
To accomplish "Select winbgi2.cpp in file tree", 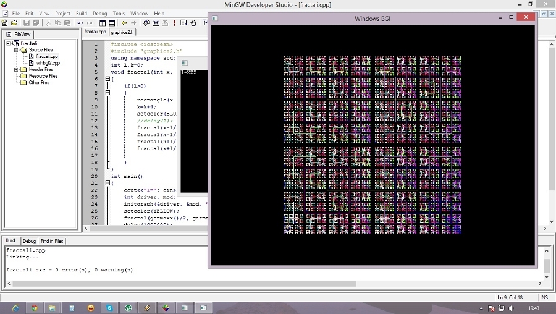I will pos(48,63).
